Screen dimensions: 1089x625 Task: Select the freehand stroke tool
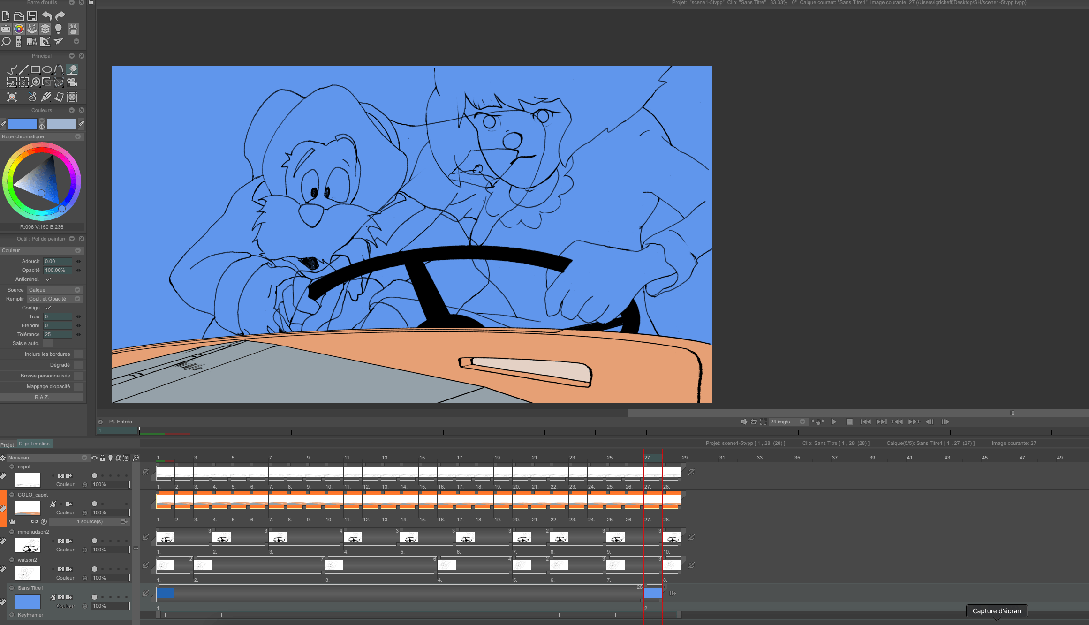[x=12, y=70]
